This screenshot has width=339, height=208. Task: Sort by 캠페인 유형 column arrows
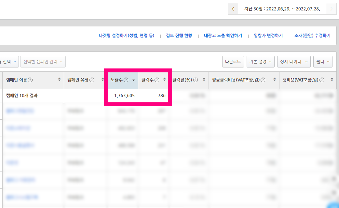(x=103, y=80)
